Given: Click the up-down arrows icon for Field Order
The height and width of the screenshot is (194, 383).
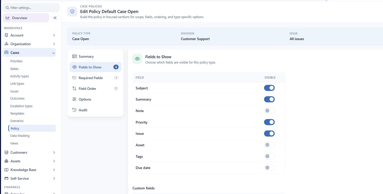Looking at the screenshot, I should click(x=74, y=89).
